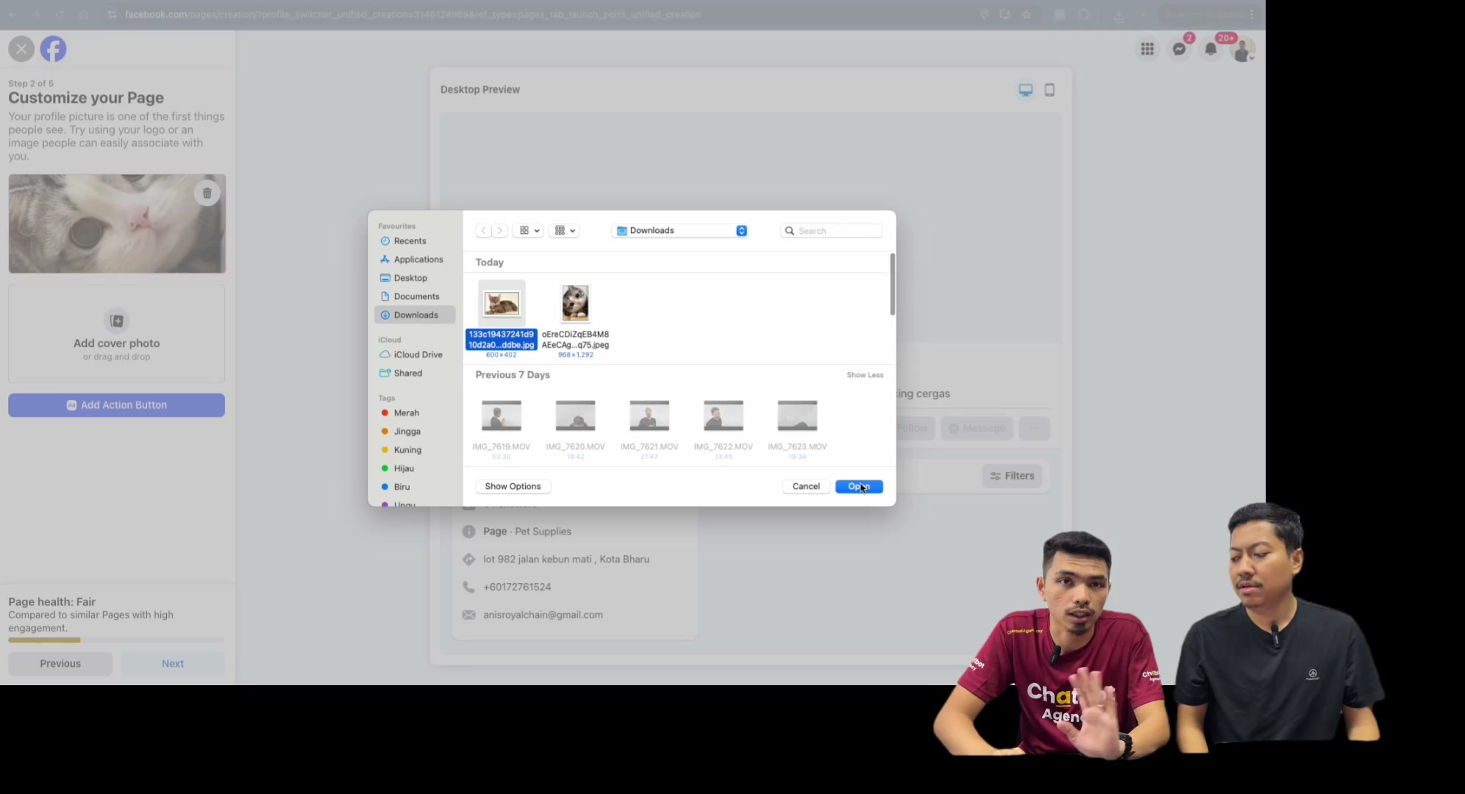Viewport: 1465px width, 794px height.
Task: Click the Search field in file dialog
Action: [x=831, y=231]
